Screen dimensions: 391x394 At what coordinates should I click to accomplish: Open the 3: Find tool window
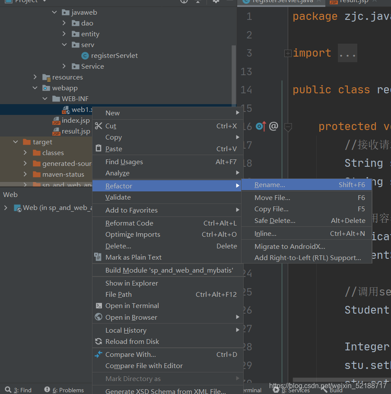pyautogui.click(x=18, y=390)
